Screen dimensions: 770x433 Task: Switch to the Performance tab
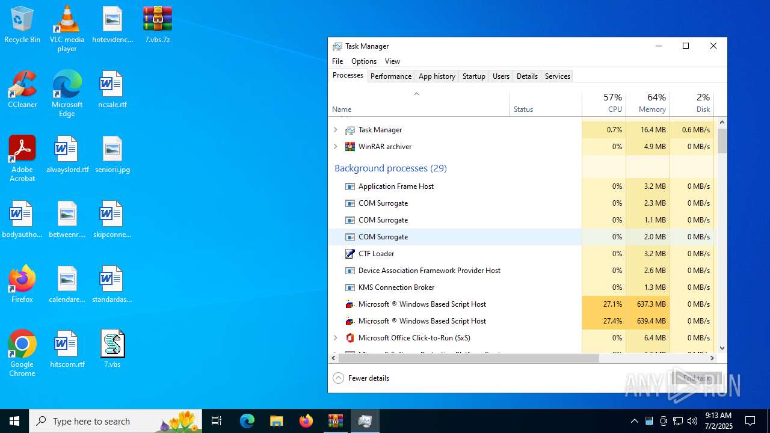pyautogui.click(x=391, y=76)
